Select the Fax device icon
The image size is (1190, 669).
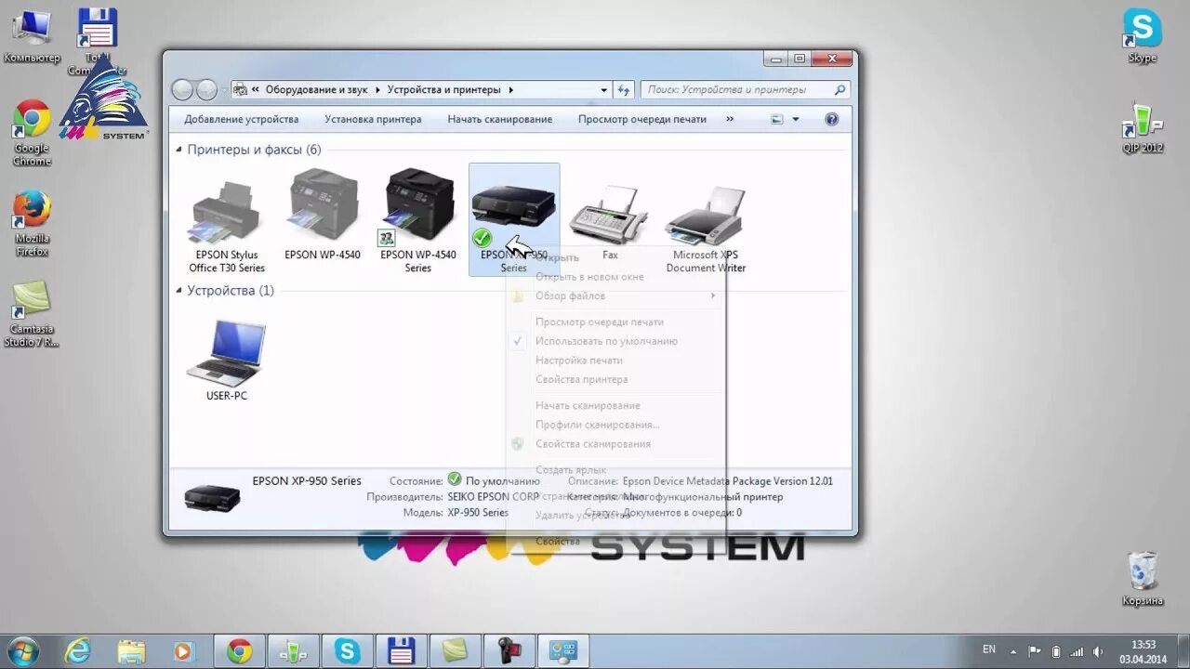point(610,221)
